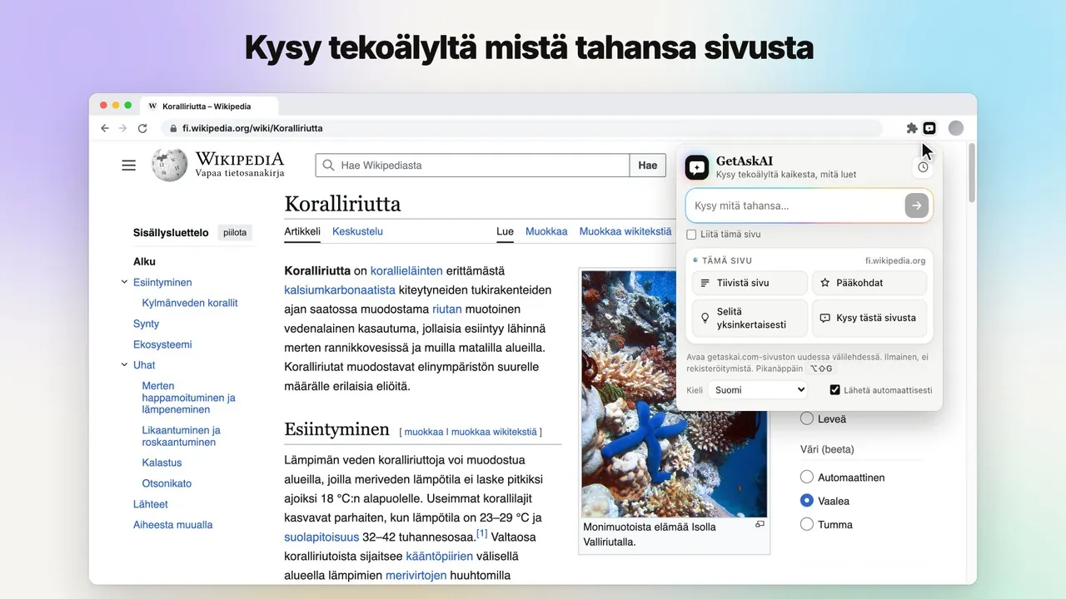1066x599 pixels.
Task: Follow the 'kalsiumkarbonaatista' link
Action: (340, 290)
